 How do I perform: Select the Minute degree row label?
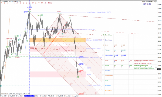107,65
